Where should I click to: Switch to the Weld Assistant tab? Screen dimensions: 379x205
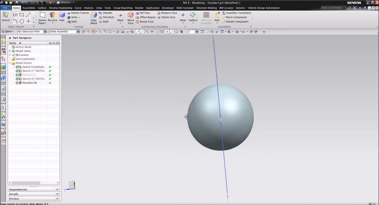click(185, 8)
